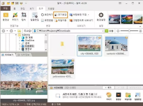This screenshot has height=106, width=143.
Task: Select the yellowstone-4319 thumbnail
Action: (x=63, y=69)
